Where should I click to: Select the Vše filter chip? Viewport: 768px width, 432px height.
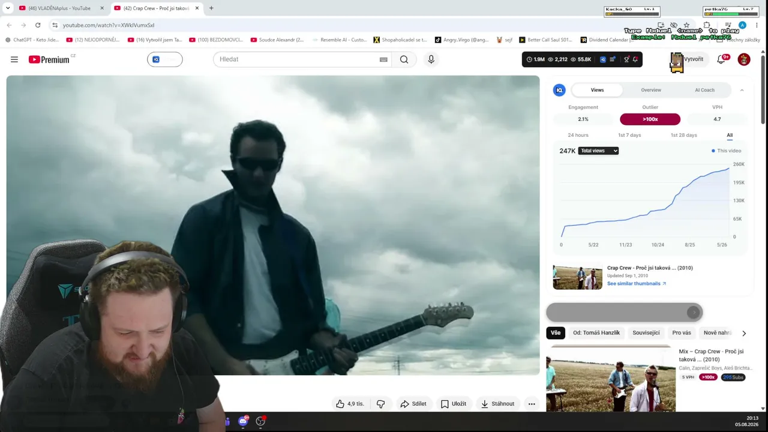tap(556, 333)
